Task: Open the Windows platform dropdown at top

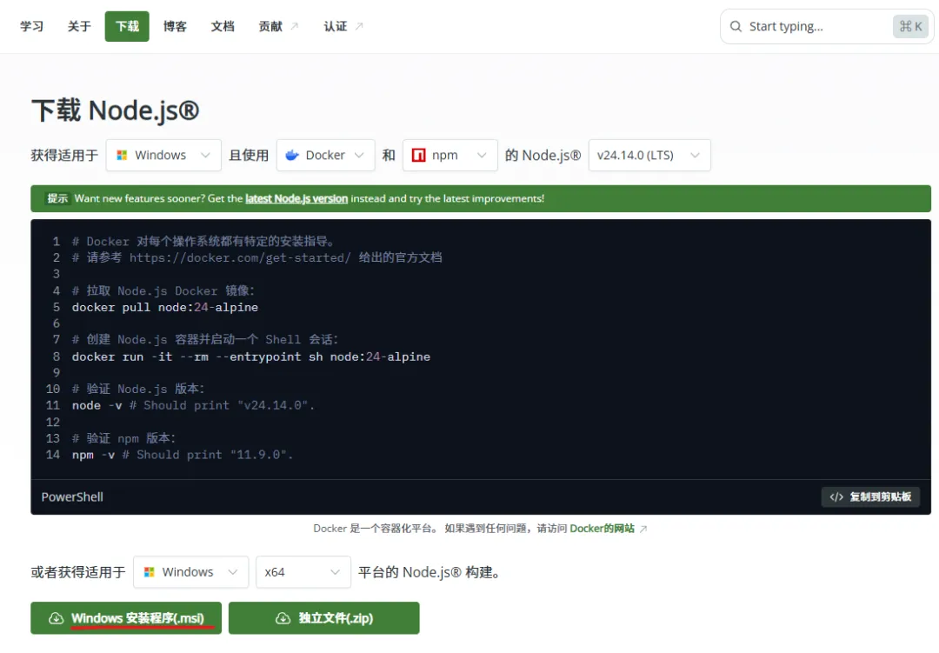Action: tap(163, 155)
